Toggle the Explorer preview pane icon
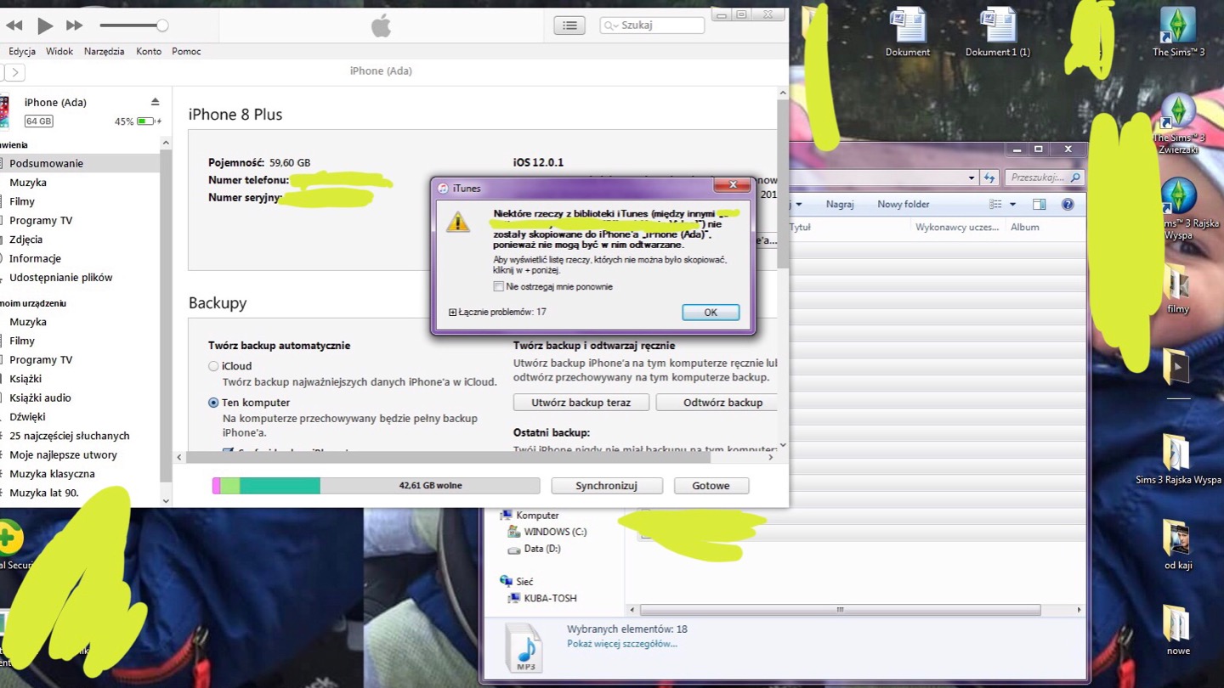1224x688 pixels. pos(1039,204)
